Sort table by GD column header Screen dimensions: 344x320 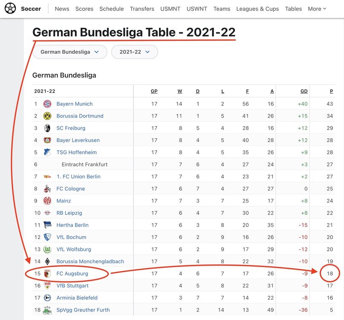tap(304, 91)
